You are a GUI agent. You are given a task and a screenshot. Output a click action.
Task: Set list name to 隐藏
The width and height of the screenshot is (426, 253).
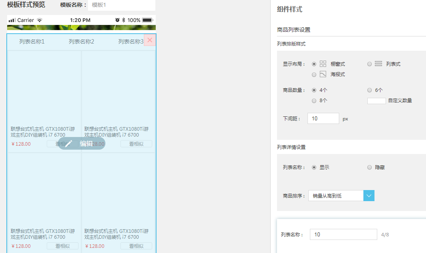pyautogui.click(x=369, y=167)
